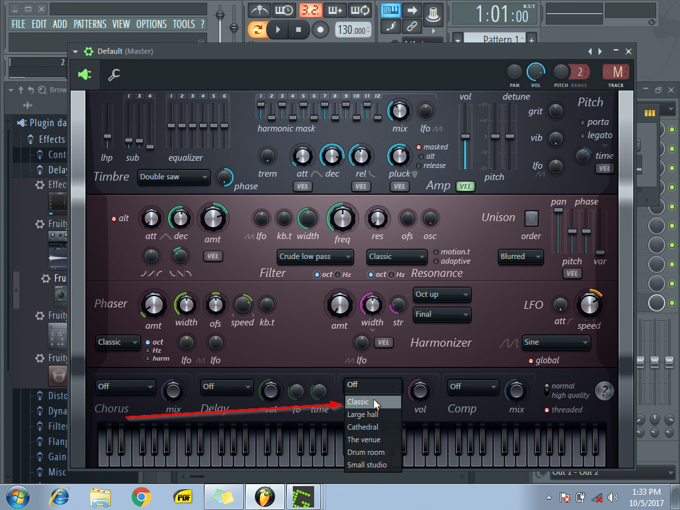
Task: Expand the Sine LFO shape dropdown
Action: [556, 342]
